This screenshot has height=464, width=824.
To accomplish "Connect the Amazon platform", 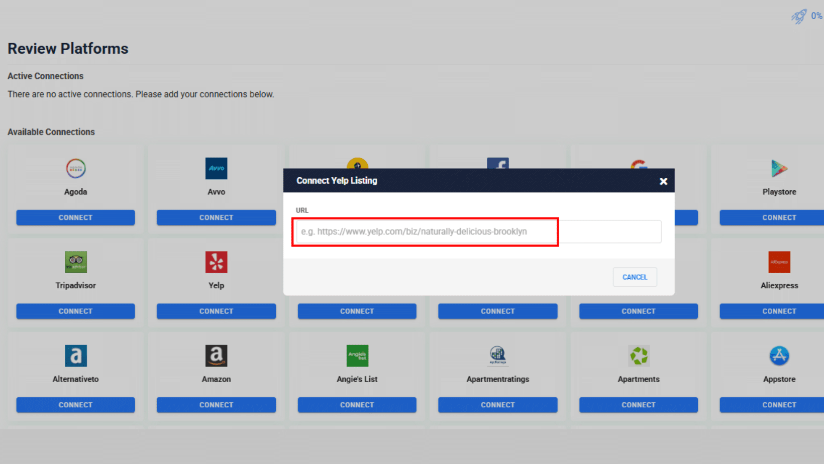I will 216,405.
